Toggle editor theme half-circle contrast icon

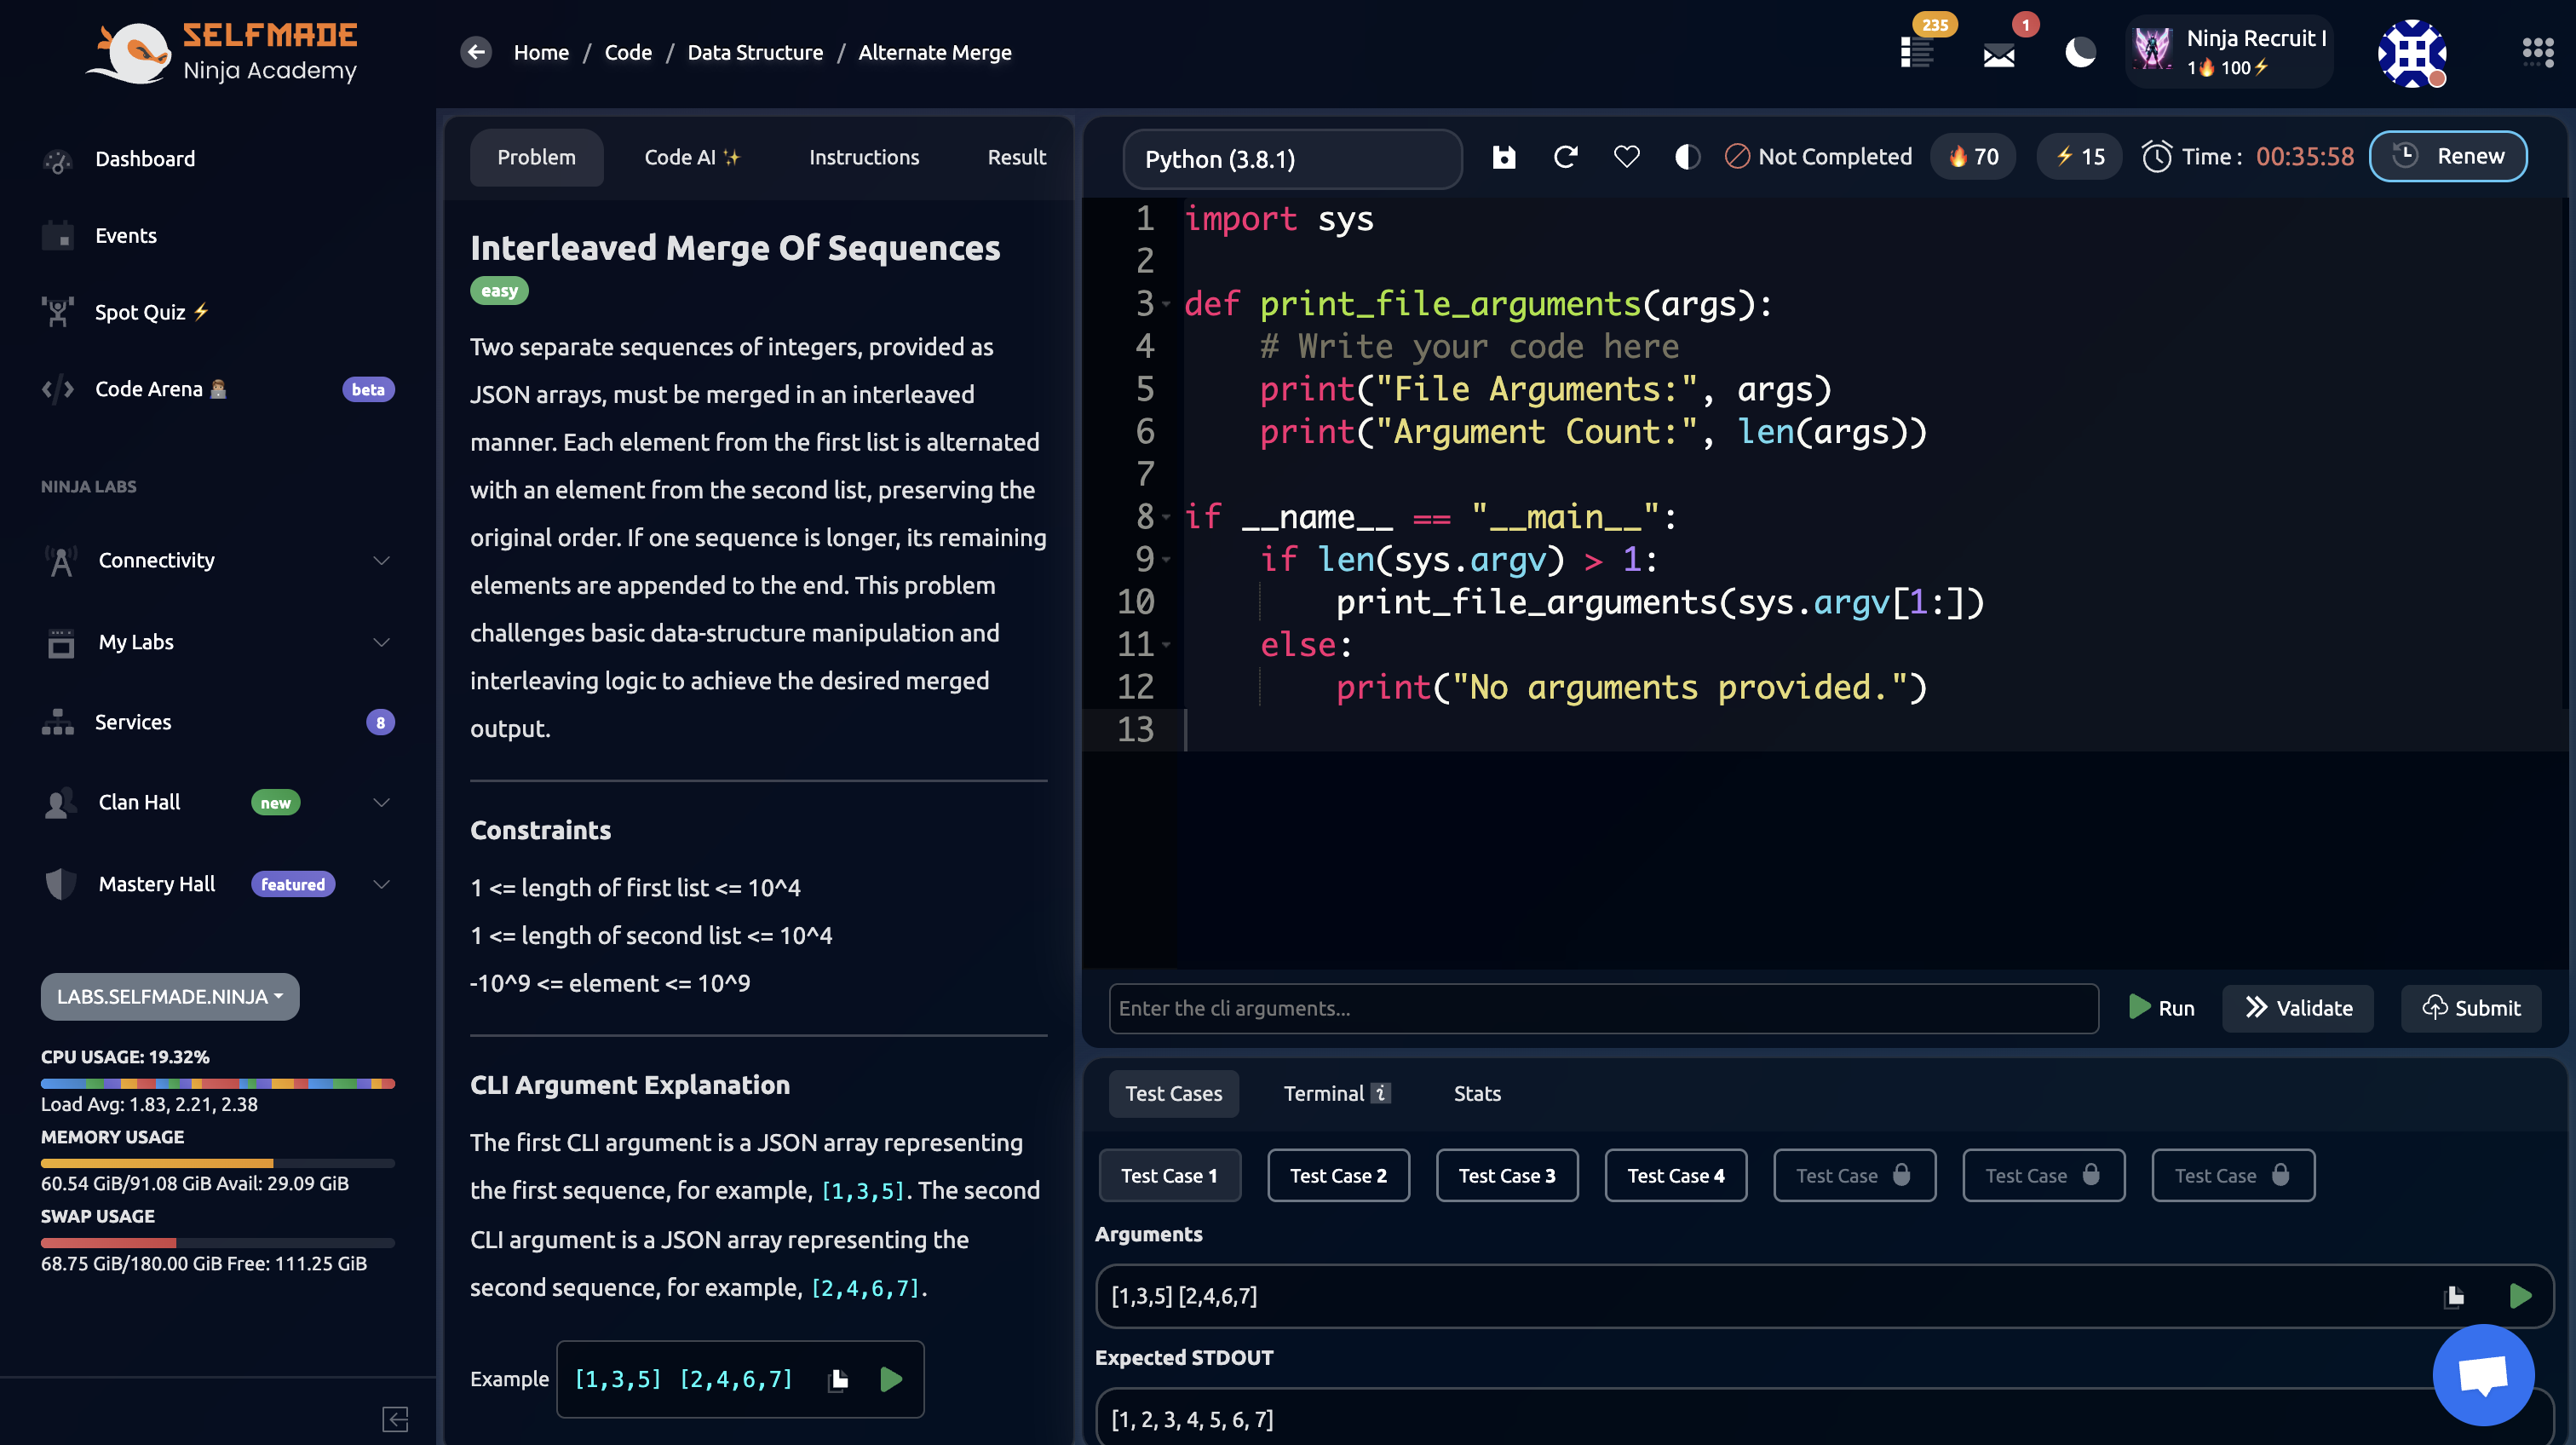click(1687, 157)
